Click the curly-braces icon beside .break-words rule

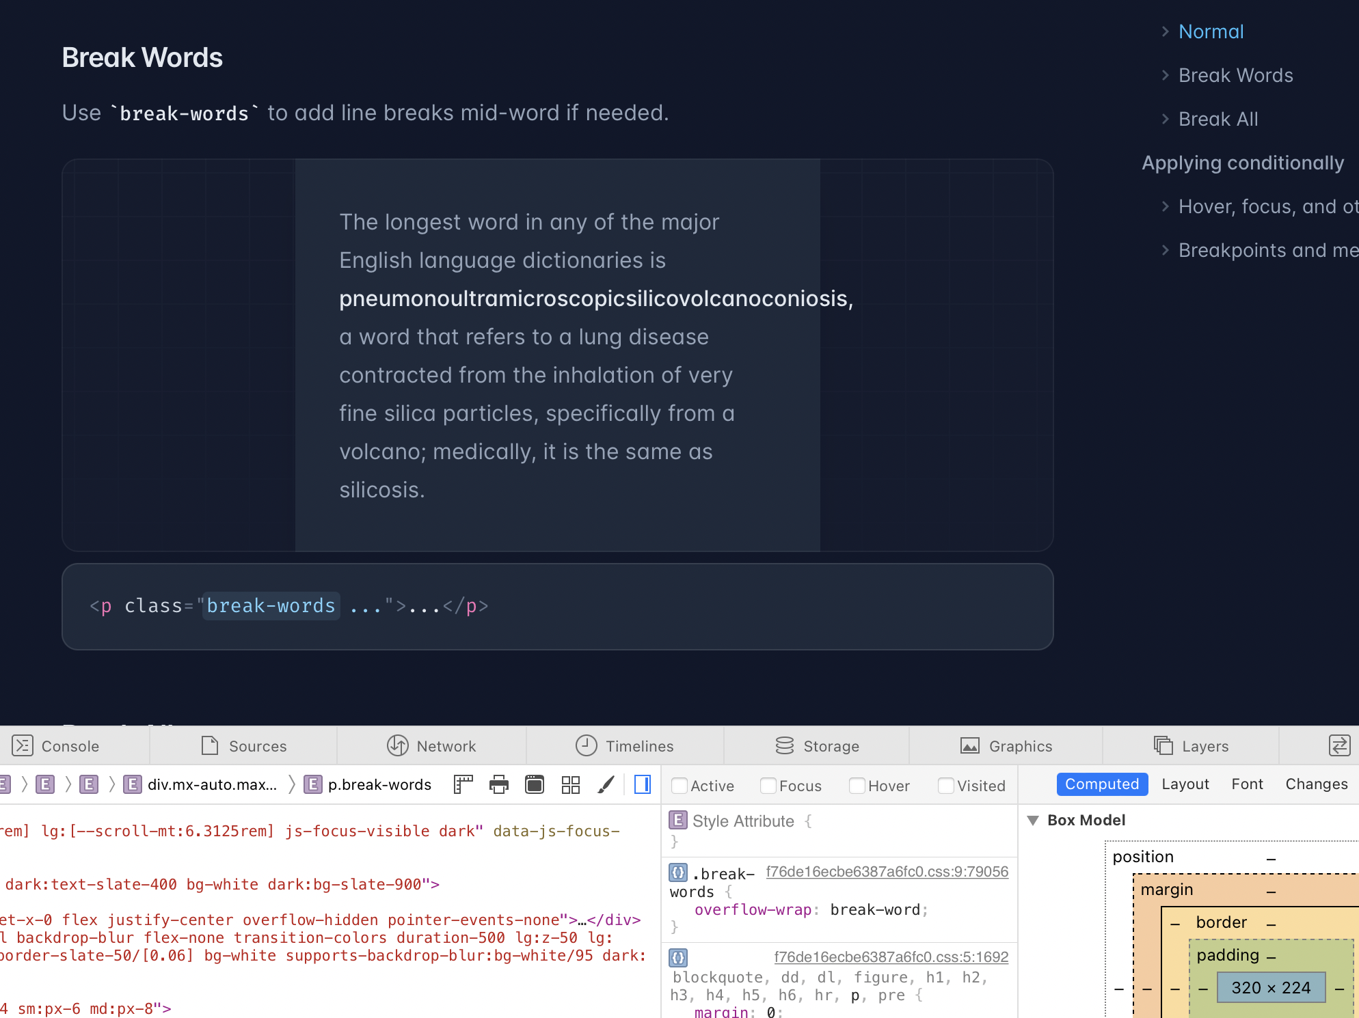point(677,873)
